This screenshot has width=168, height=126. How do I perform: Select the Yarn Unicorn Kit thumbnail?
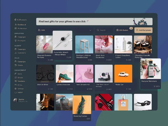84,74
